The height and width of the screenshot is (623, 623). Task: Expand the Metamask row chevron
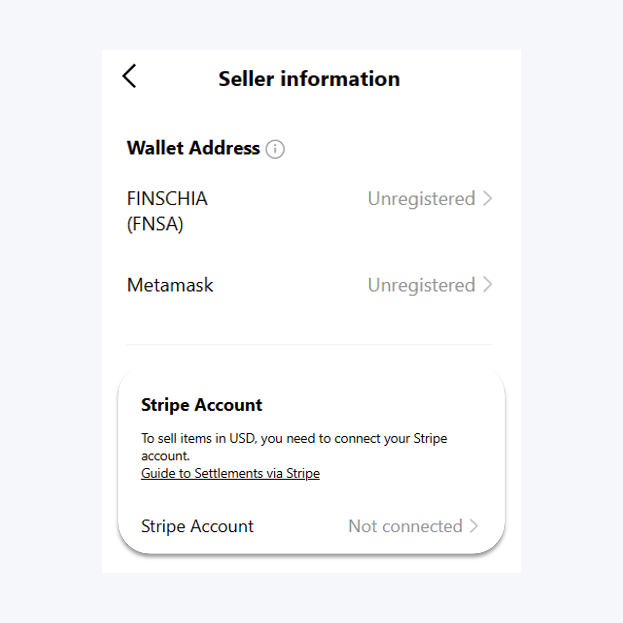pos(487,285)
